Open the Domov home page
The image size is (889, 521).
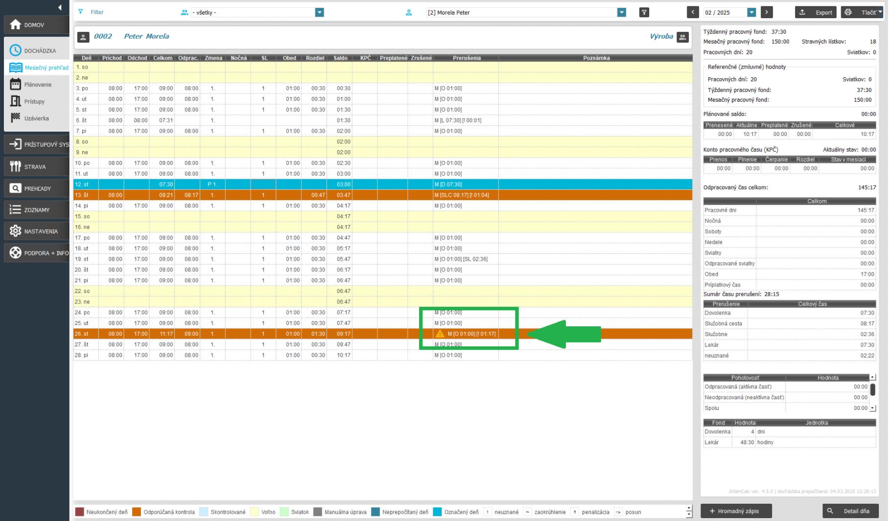pyautogui.click(x=34, y=25)
